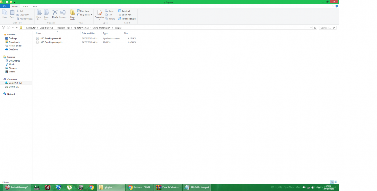Switch to the Share ribbon tab
Viewport: 377px width, 191px height.
[25, 6]
